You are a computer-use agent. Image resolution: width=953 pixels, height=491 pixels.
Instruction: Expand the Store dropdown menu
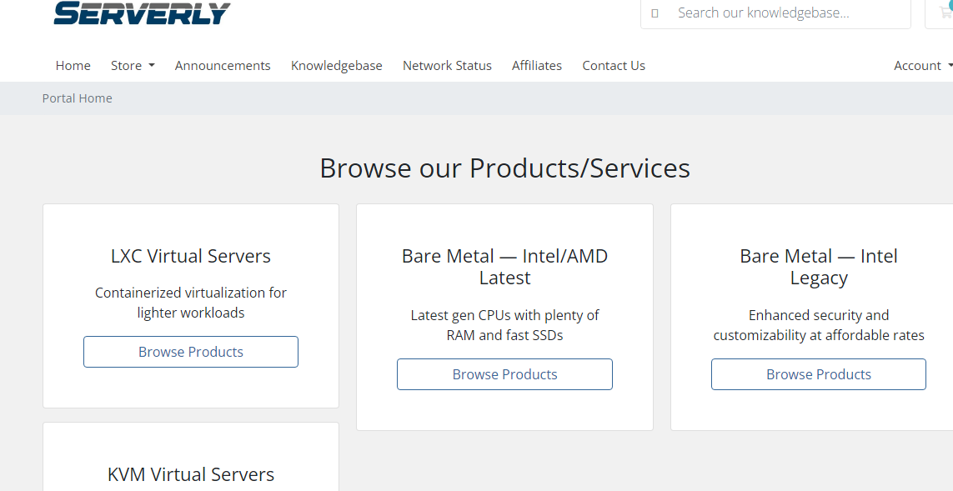coord(133,66)
